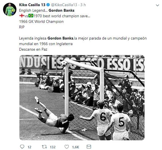162x150 pixels.
Task: Click the blue verified badge
Action: (48, 5)
